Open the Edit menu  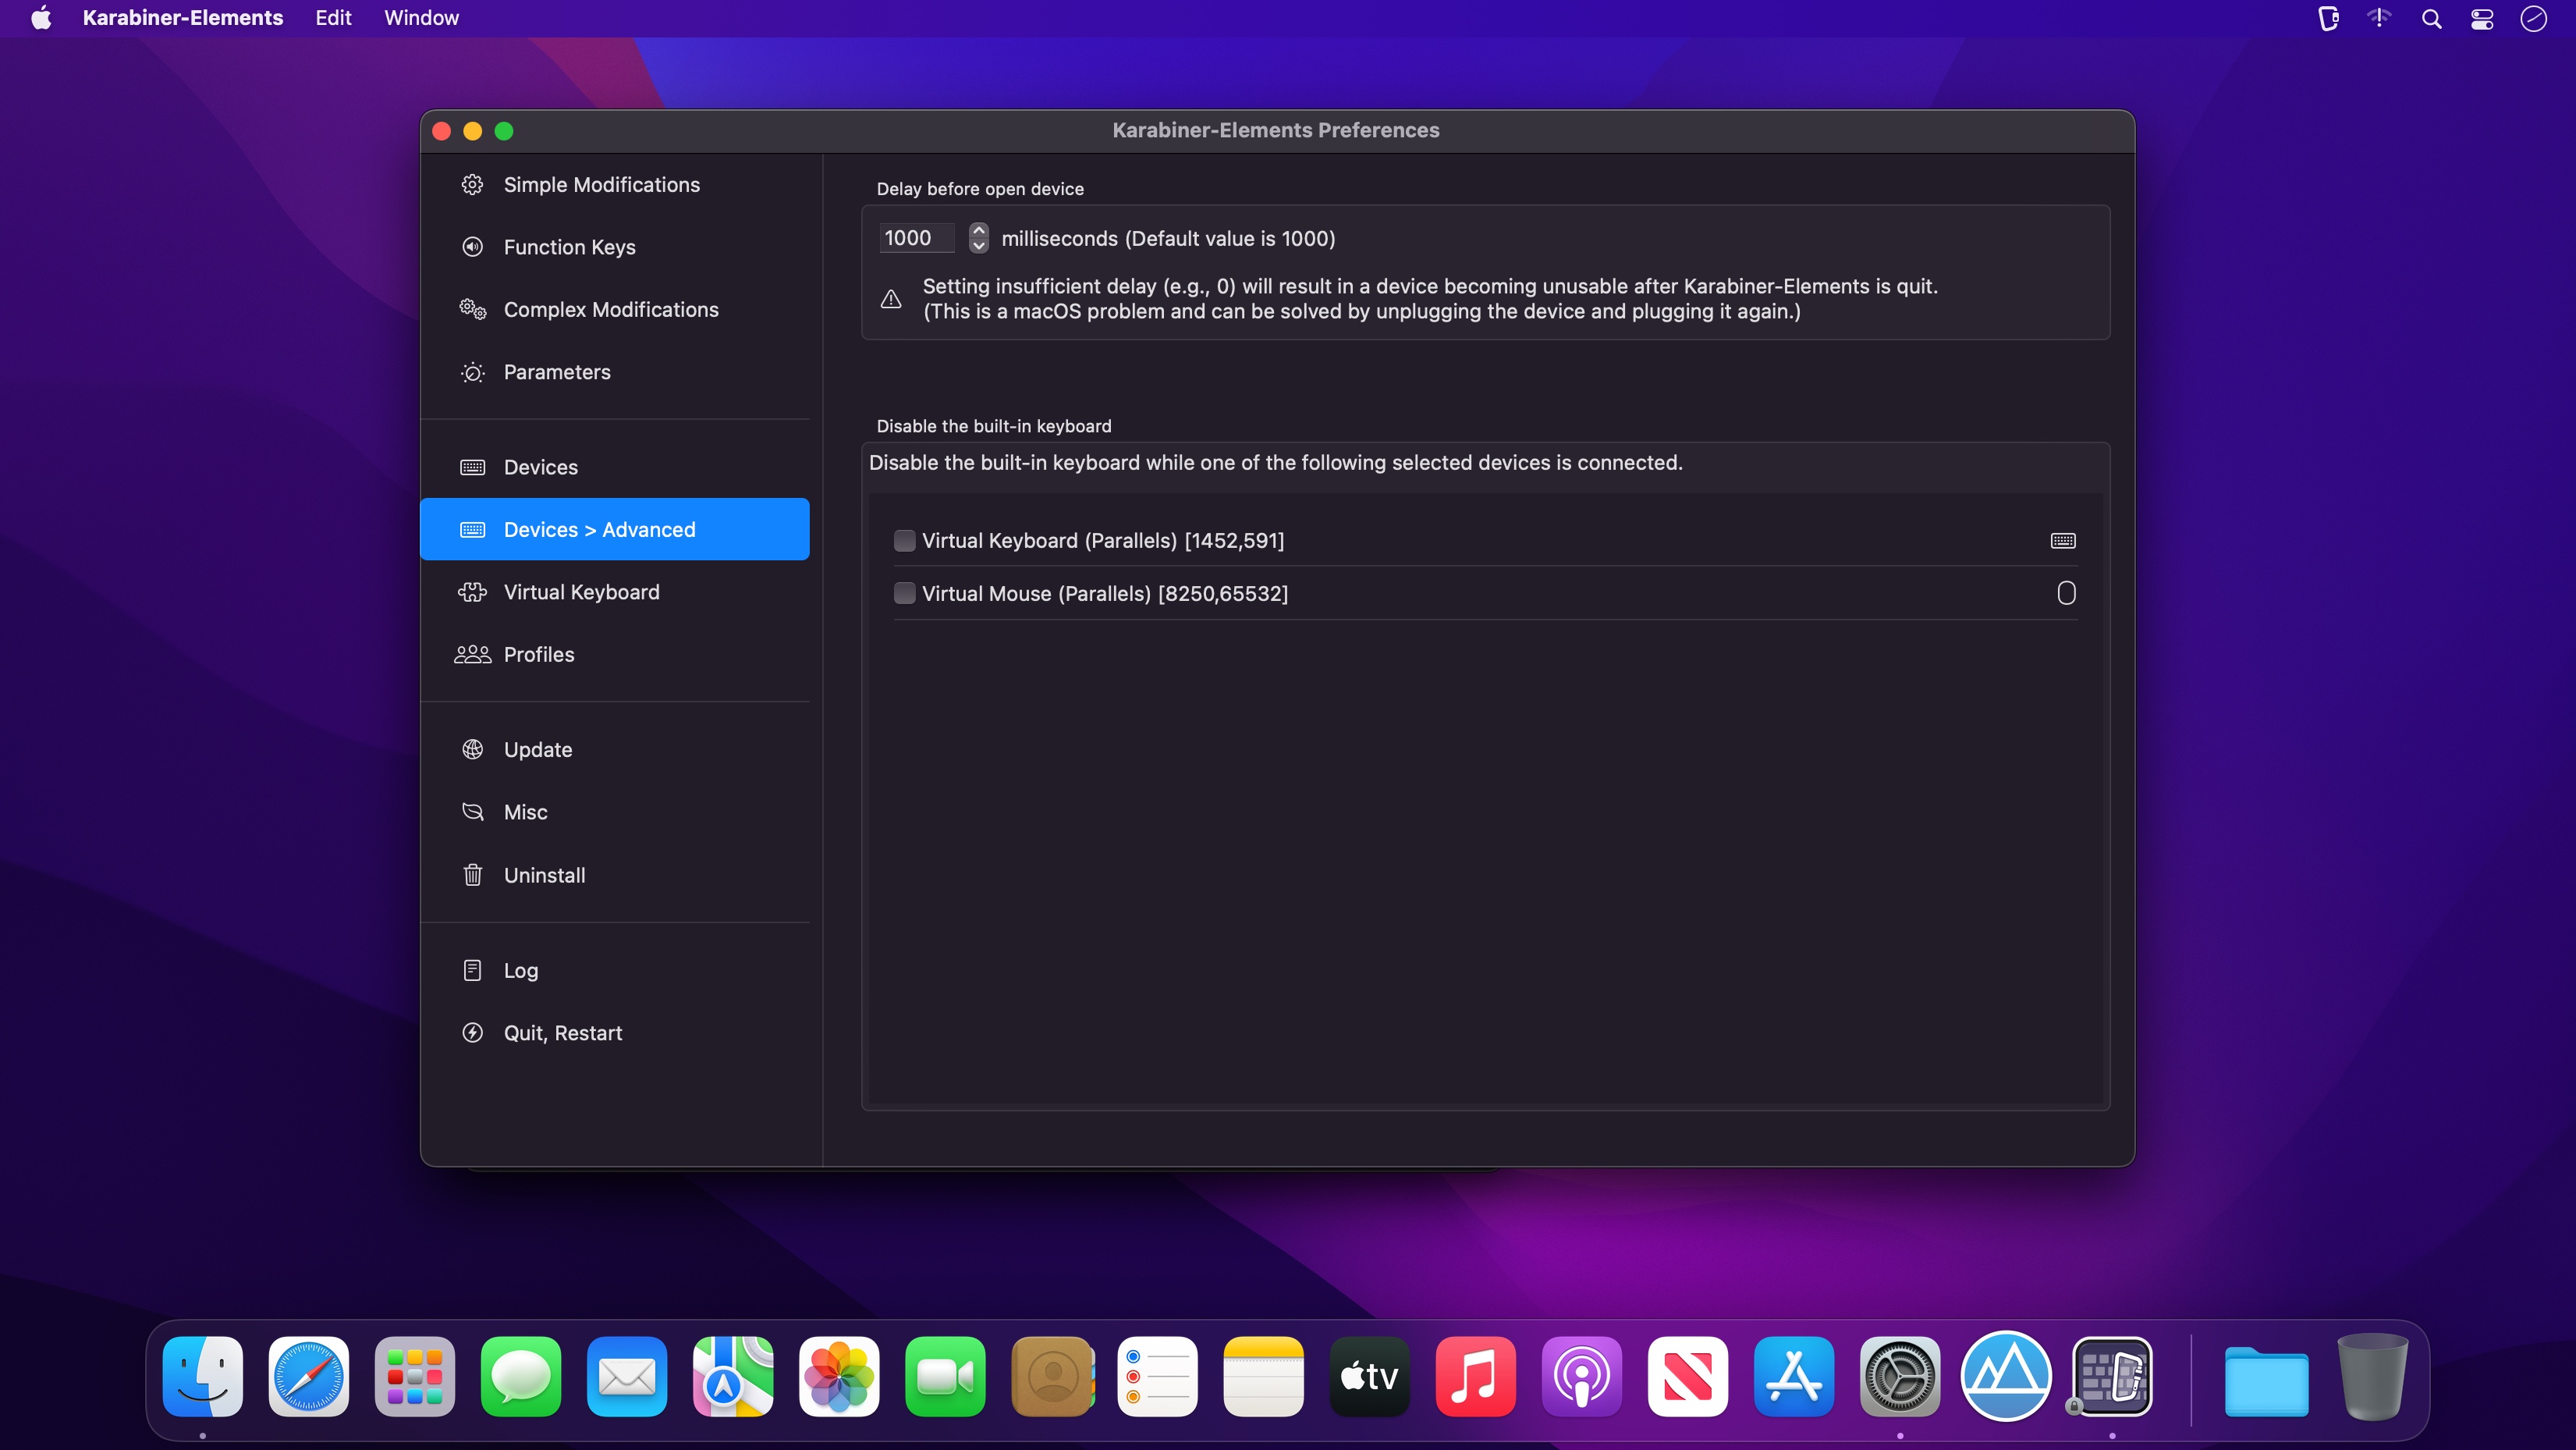[333, 18]
